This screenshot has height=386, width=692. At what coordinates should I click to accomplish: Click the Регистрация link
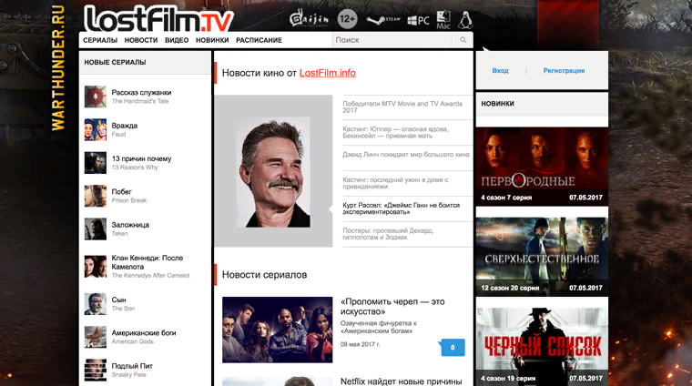tap(564, 71)
